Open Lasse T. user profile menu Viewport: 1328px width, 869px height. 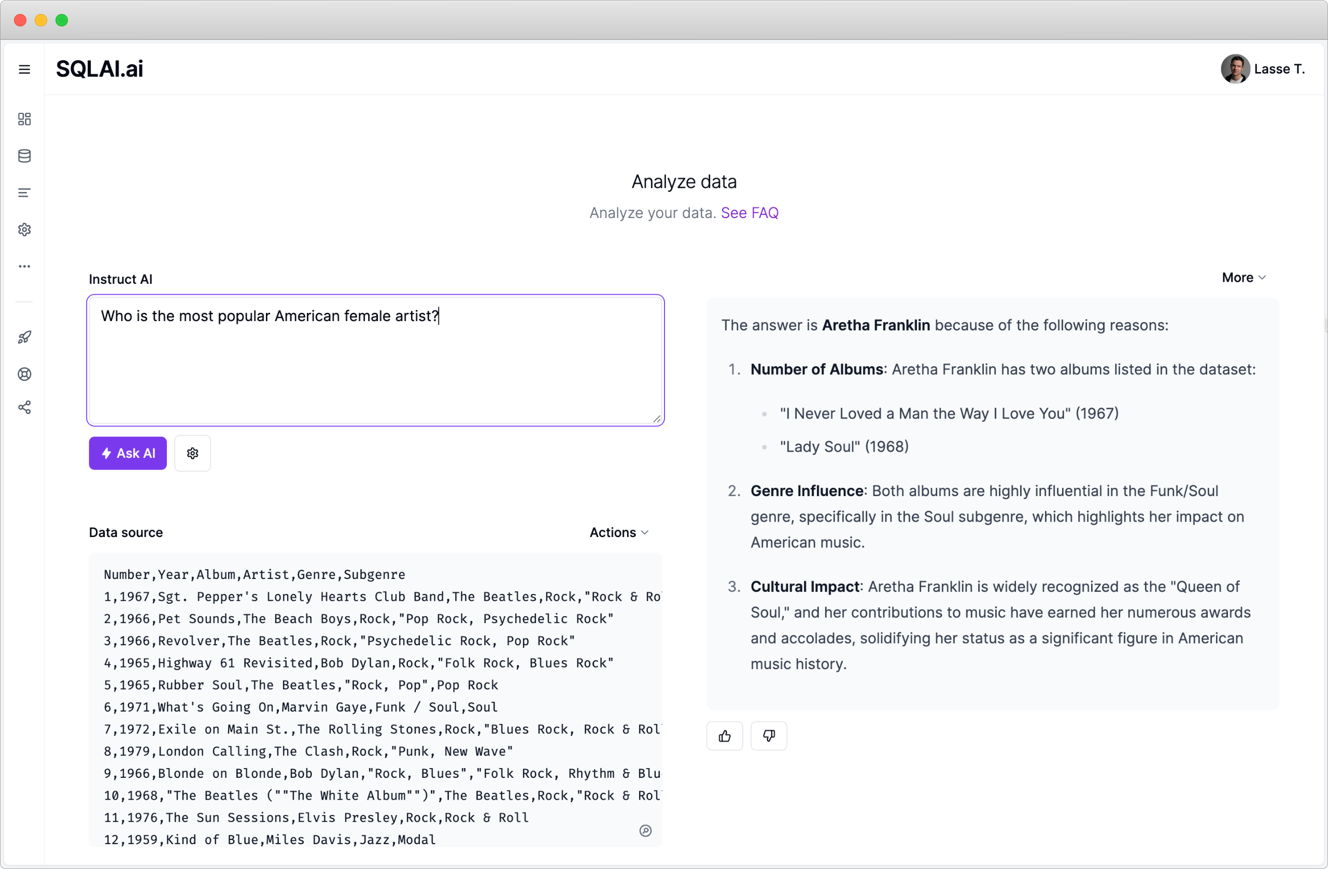click(1262, 69)
